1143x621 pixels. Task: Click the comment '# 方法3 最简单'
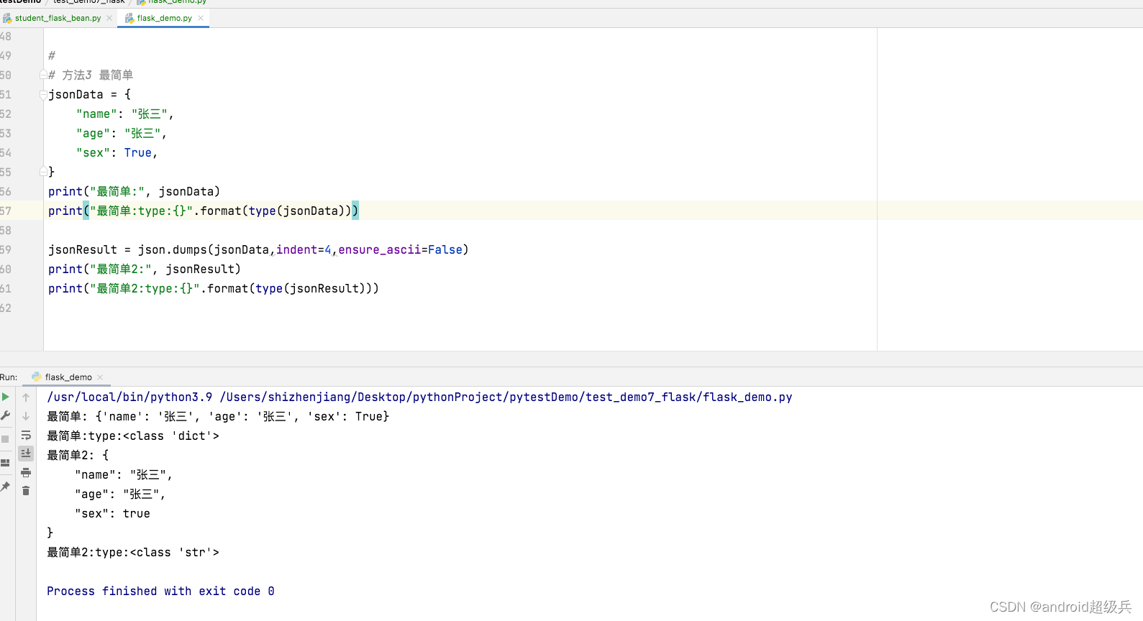coord(91,75)
